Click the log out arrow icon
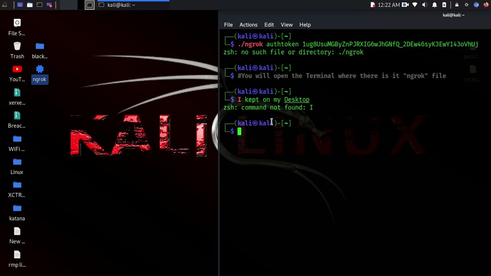The width and height of the screenshot is (491, 276). [466, 5]
